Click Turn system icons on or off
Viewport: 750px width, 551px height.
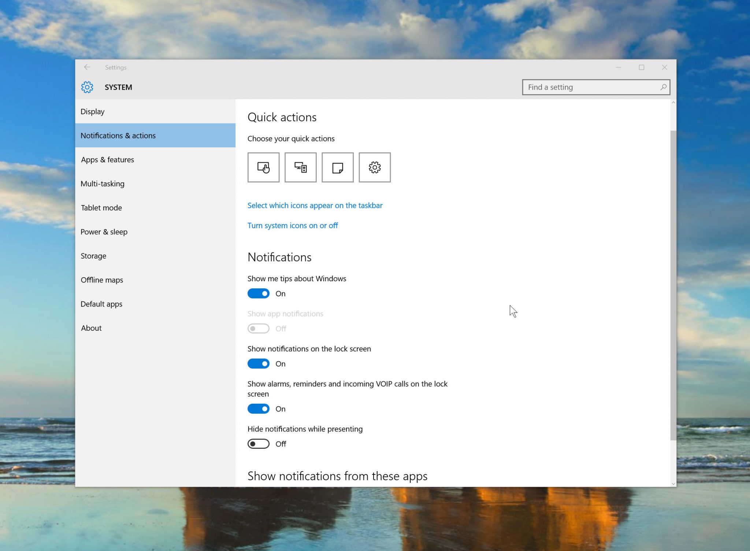point(292,225)
